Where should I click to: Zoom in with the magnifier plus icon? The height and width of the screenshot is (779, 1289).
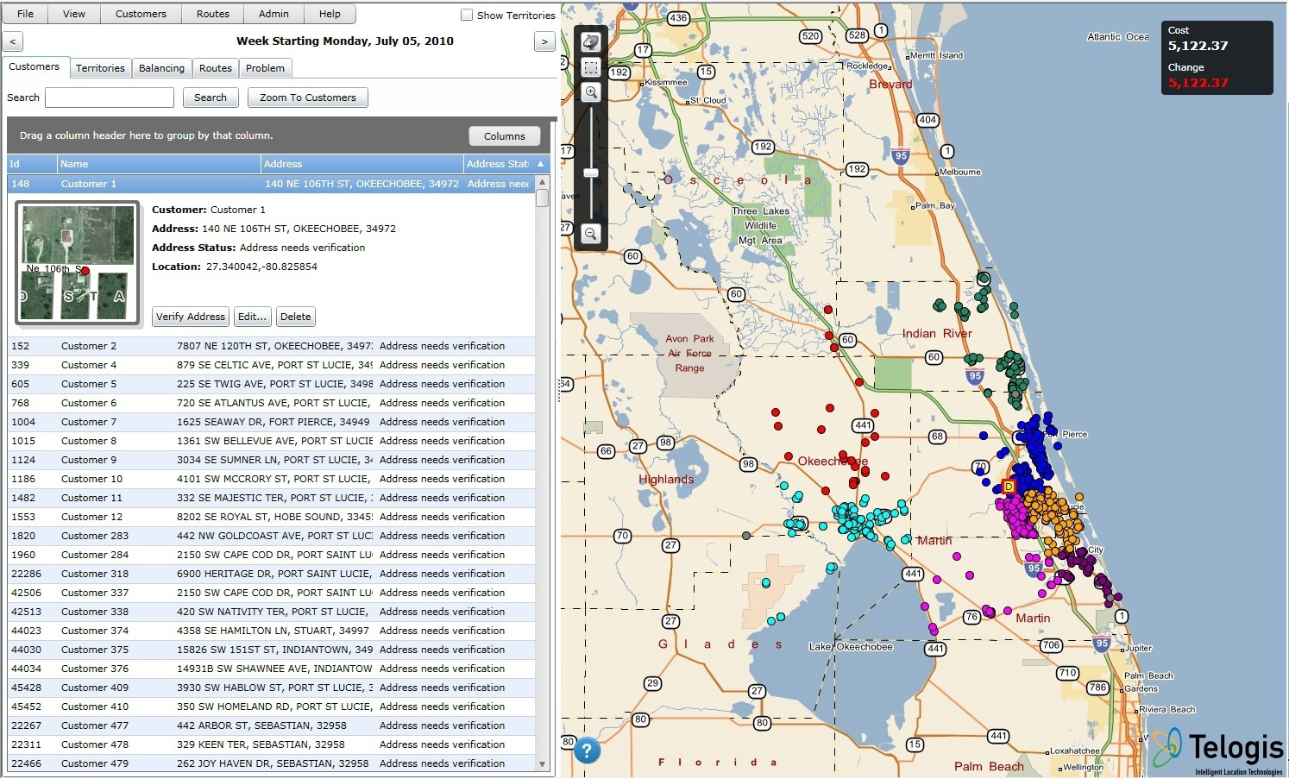[x=591, y=92]
